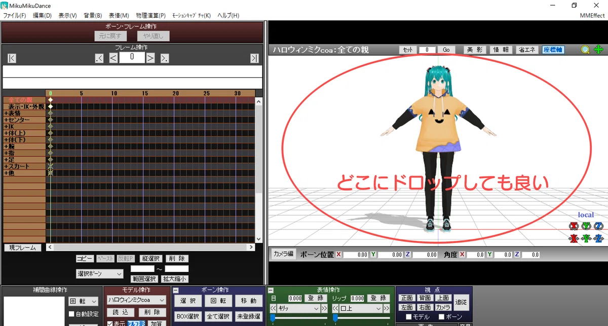Image resolution: width=608 pixels, height=326 pixels.
Task: Click the 正面 front view button
Action: click(407, 298)
